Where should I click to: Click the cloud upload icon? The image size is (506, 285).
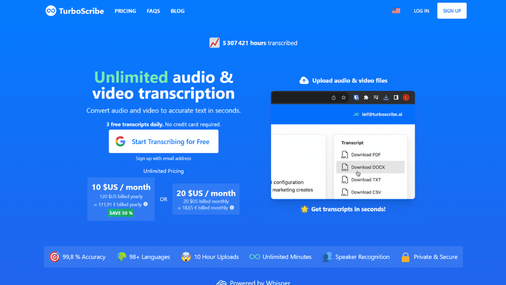pos(304,81)
